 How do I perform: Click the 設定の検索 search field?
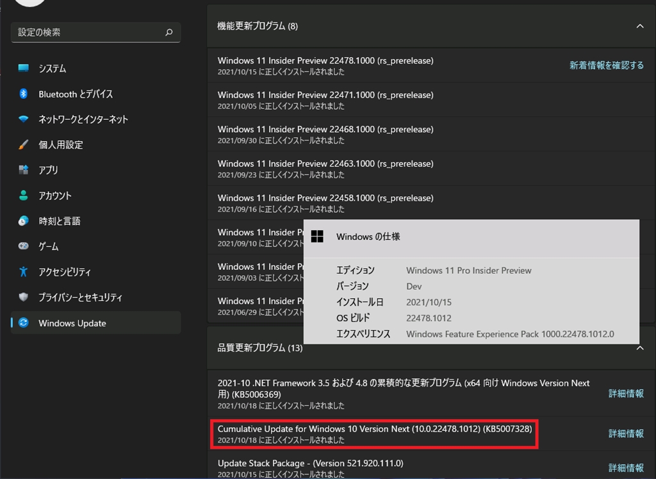96,32
